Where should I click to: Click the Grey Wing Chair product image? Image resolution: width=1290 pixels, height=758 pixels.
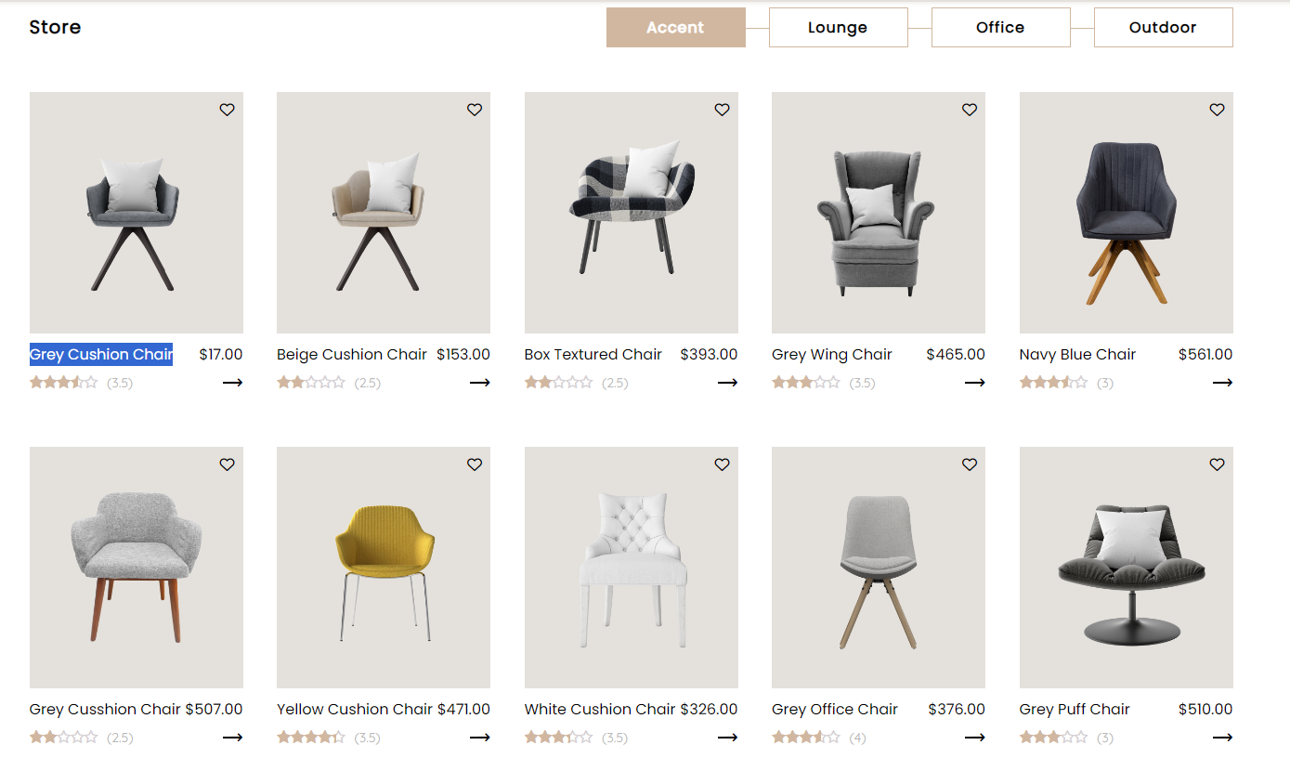(878, 213)
